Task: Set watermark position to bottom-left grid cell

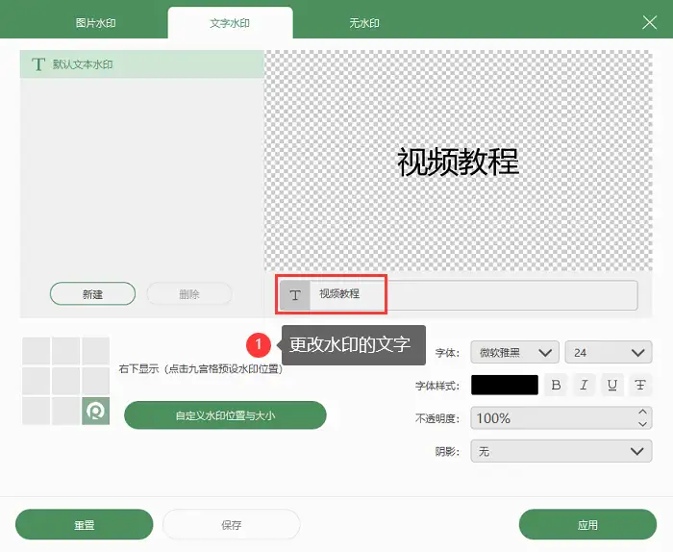Action: pyautogui.click(x=37, y=411)
